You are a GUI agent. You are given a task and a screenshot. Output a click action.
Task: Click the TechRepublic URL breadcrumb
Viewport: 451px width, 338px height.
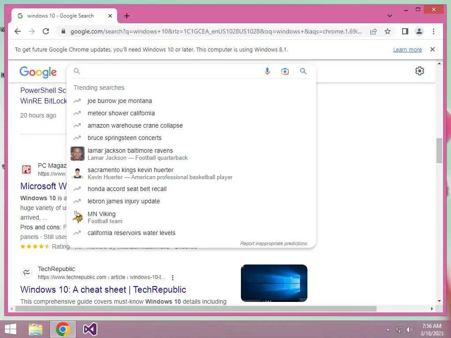coord(101,277)
